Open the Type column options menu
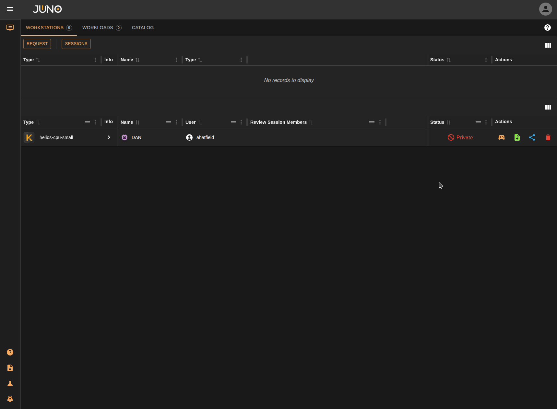This screenshot has height=409, width=557. pos(95,122)
